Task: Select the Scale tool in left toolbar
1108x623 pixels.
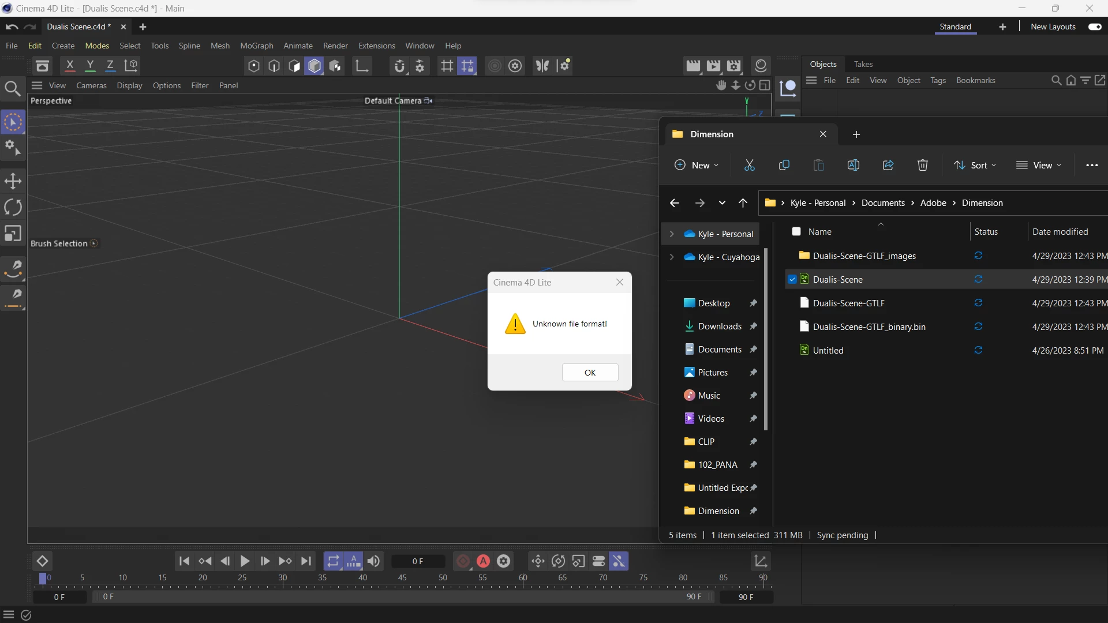Action: (13, 234)
